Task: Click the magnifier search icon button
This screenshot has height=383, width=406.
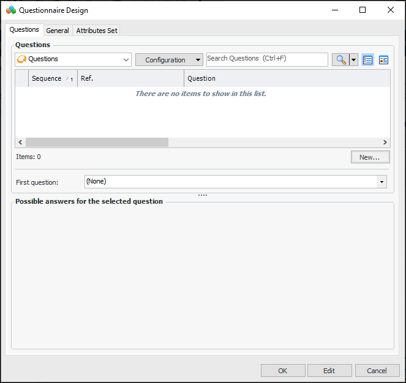Action: coord(340,60)
